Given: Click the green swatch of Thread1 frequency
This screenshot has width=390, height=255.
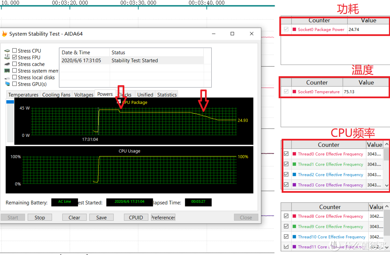Looking at the screenshot, I should 295,164.
